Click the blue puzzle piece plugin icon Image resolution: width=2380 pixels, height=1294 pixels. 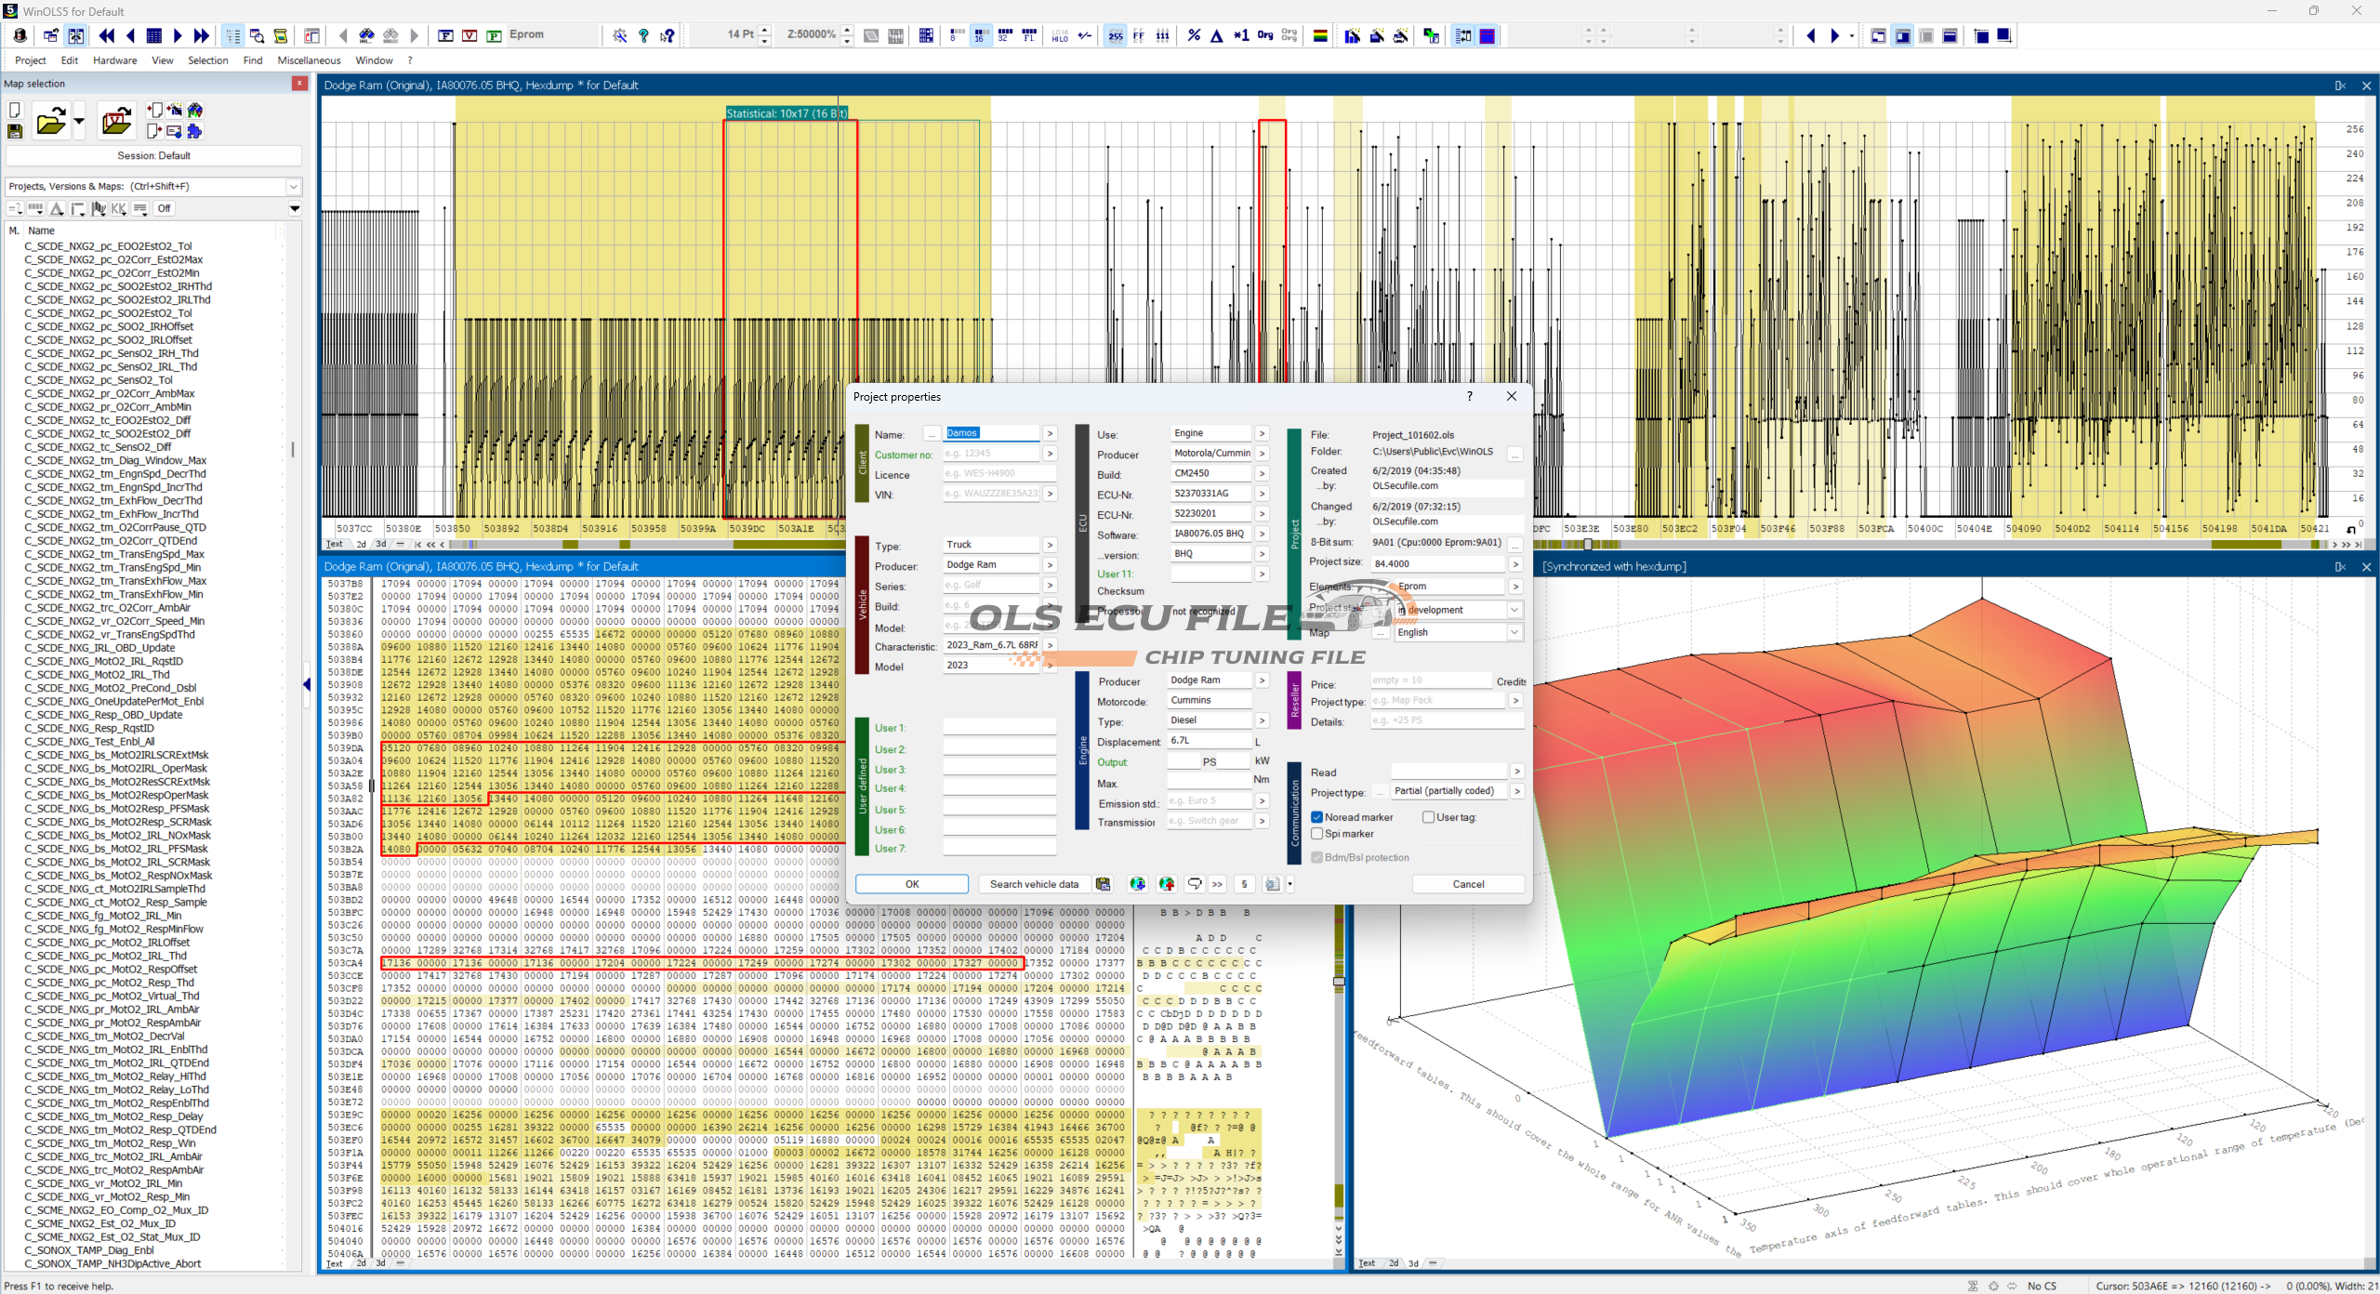pyautogui.click(x=194, y=131)
